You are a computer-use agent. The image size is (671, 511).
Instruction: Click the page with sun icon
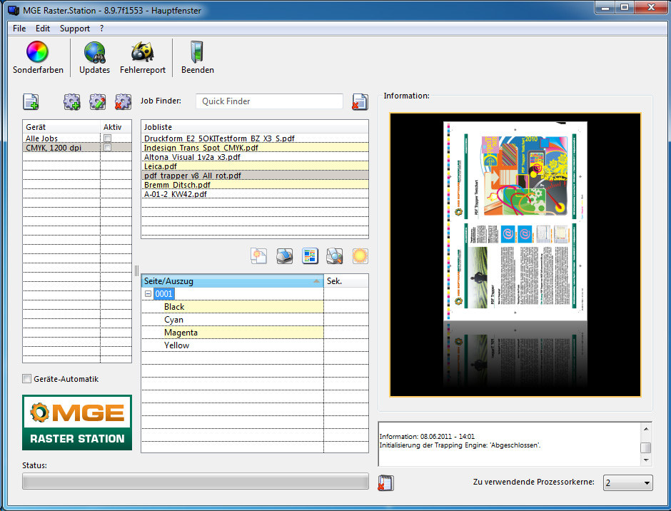pyautogui.click(x=258, y=256)
